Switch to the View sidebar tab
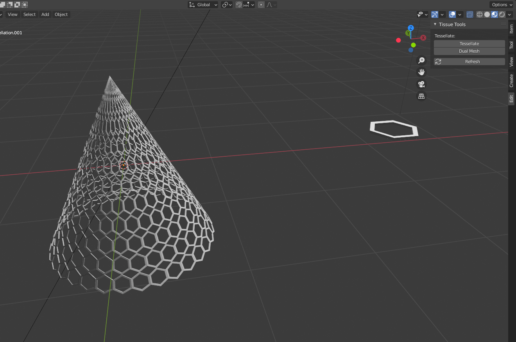The height and width of the screenshot is (342, 516). (x=511, y=62)
